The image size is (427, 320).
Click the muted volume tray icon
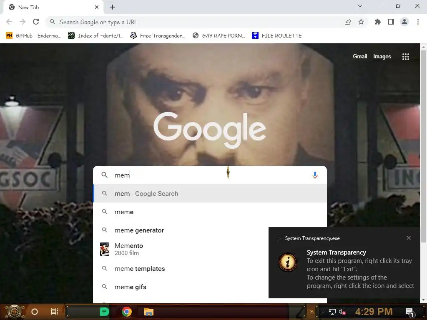coord(342,312)
